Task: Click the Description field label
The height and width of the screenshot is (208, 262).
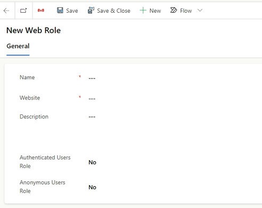Action: [x=34, y=117]
